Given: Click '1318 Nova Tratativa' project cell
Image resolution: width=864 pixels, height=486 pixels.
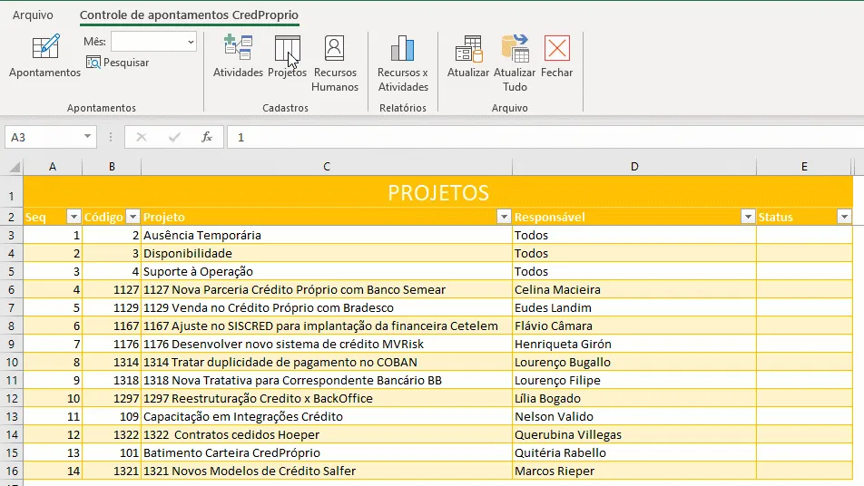Looking at the screenshot, I should (x=327, y=381).
